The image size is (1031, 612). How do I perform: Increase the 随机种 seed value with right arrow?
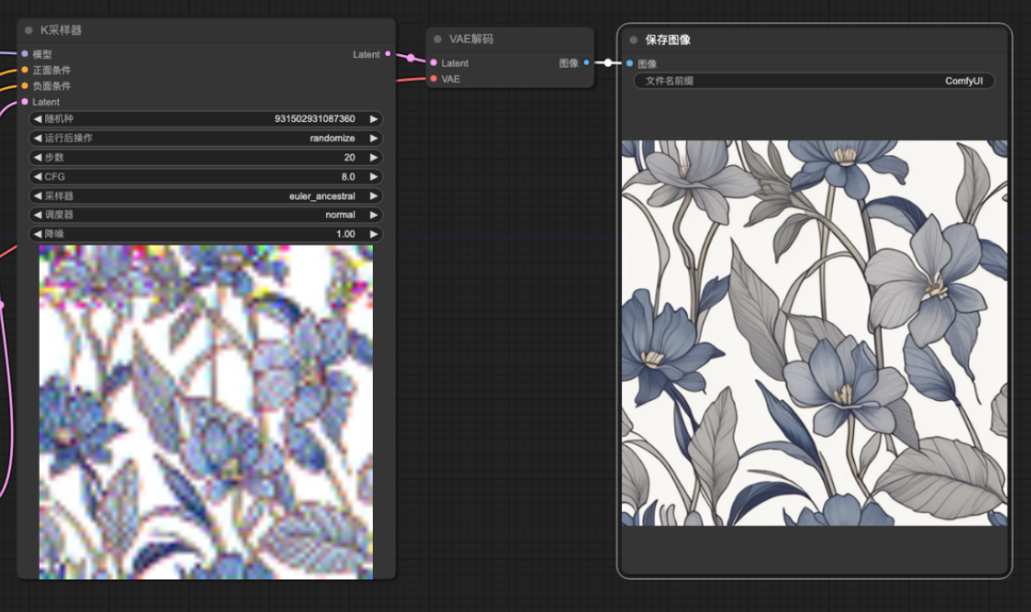[x=374, y=119]
